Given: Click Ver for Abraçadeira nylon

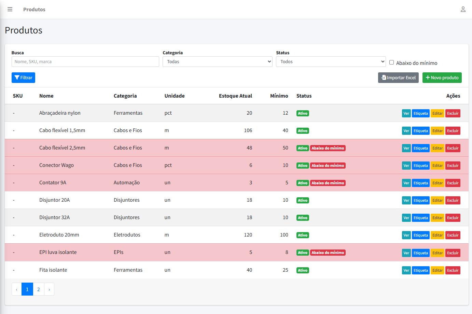Looking at the screenshot, I should pos(406,113).
